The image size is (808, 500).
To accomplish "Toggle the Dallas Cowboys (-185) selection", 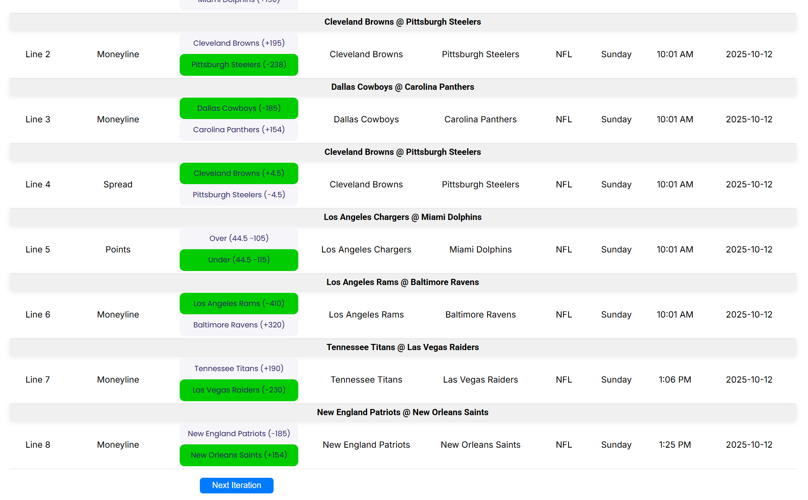I will tap(239, 108).
